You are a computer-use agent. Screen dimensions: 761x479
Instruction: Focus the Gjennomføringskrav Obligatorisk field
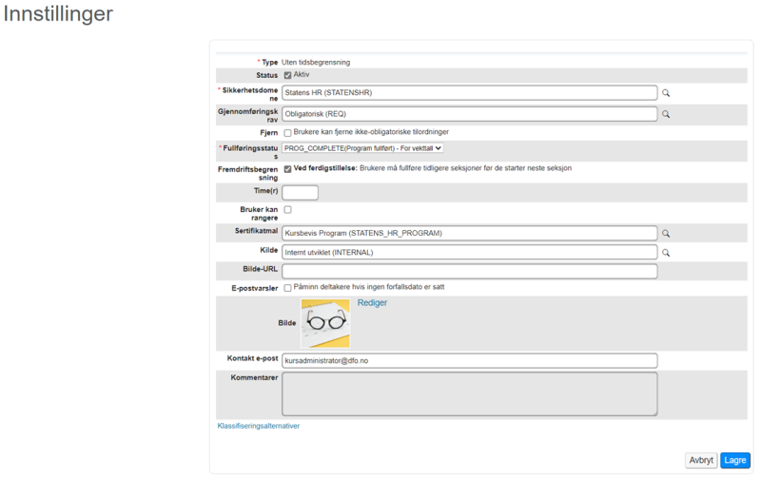[470, 114]
